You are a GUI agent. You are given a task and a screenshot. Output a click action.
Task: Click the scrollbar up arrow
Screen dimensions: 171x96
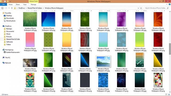point(170,11)
